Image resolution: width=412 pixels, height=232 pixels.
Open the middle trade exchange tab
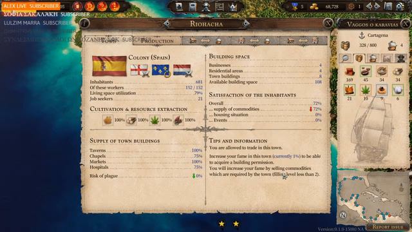coord(254,41)
